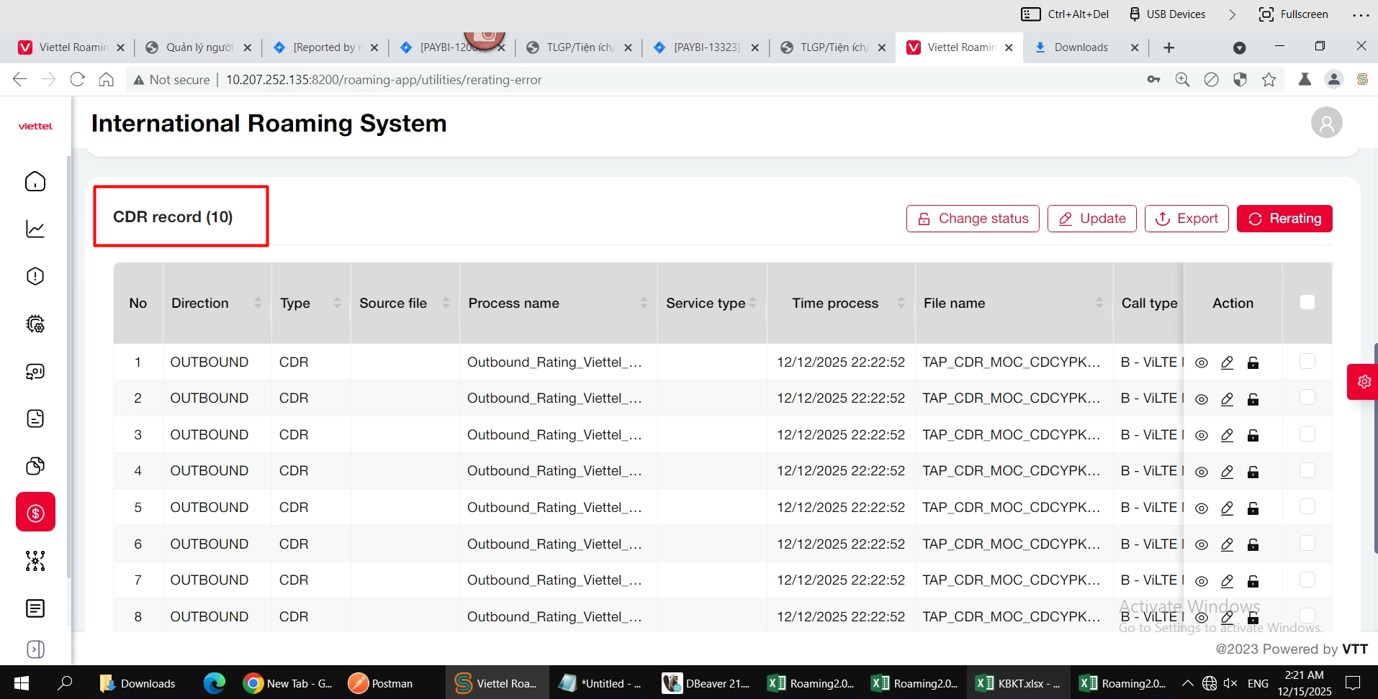View details with eye icon row 2
Viewport: 1378px width, 699px height.
coord(1201,399)
